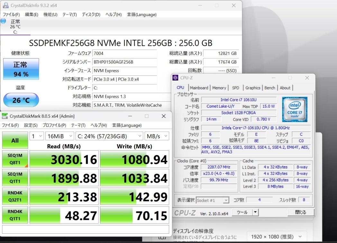Open 言語(Language) menu in CrystalDiskInfo
Viewport: 337px width, 243px height.
coord(141,14)
